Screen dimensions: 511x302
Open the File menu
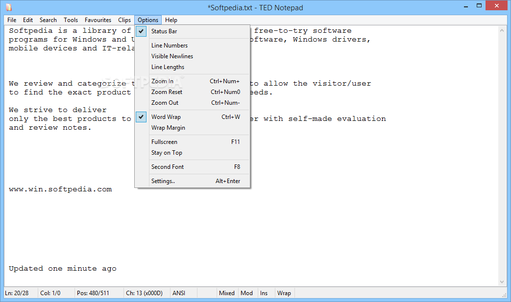pos(12,20)
